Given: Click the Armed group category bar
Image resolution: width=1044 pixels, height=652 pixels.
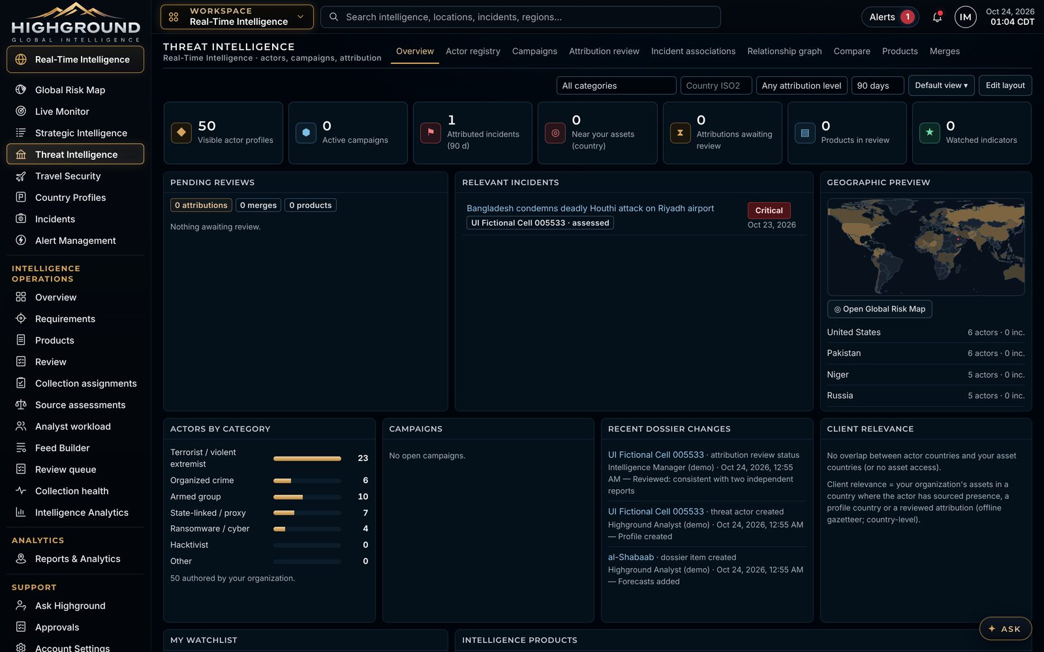Looking at the screenshot, I should pyautogui.click(x=307, y=497).
